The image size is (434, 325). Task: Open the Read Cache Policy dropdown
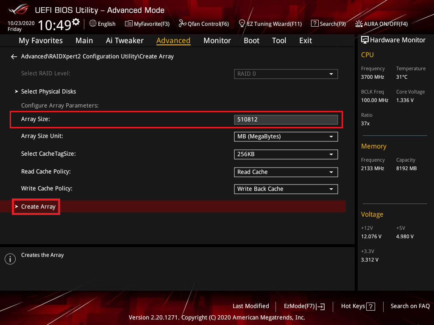[286, 172]
